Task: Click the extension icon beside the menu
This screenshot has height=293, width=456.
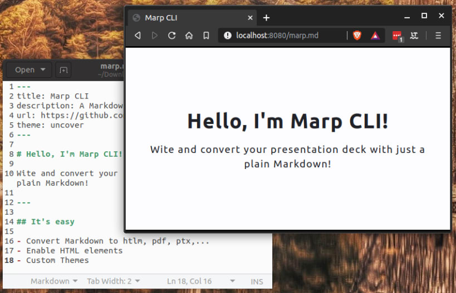Action: pos(414,36)
